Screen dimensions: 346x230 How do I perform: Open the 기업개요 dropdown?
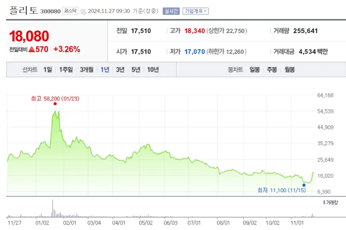[196, 10]
